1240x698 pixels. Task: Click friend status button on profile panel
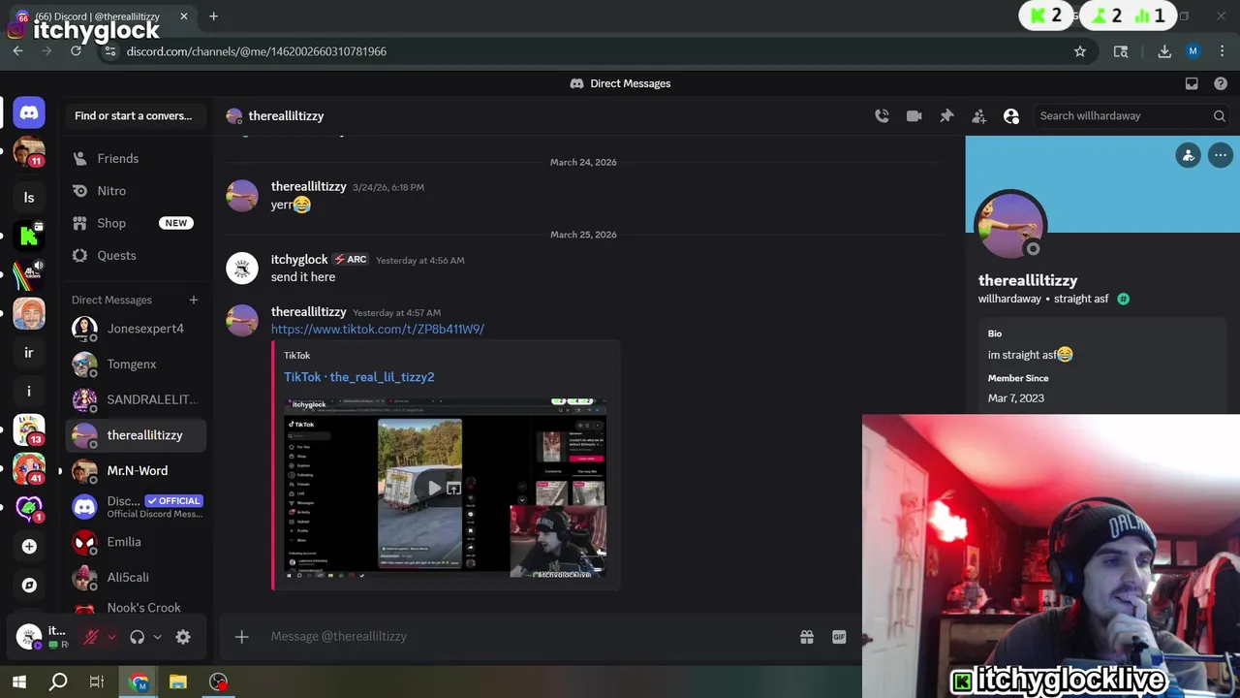(x=1189, y=155)
